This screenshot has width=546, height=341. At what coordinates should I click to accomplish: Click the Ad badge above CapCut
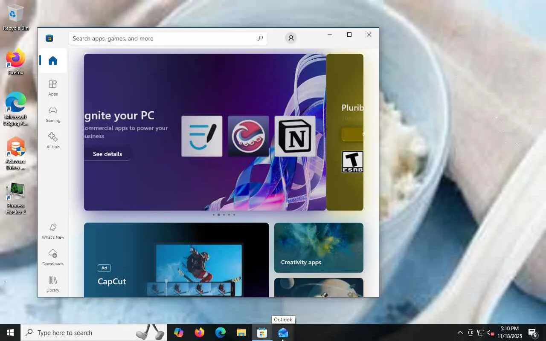(104, 268)
